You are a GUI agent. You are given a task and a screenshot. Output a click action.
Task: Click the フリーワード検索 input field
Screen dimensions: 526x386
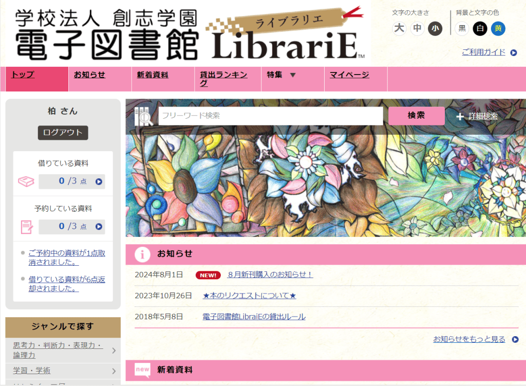(271, 116)
